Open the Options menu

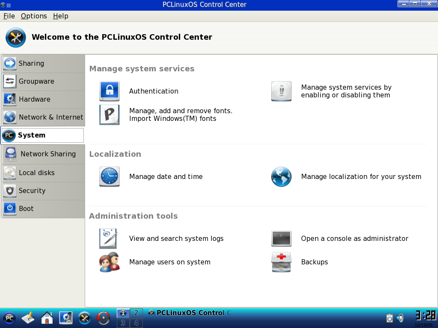pyautogui.click(x=34, y=16)
